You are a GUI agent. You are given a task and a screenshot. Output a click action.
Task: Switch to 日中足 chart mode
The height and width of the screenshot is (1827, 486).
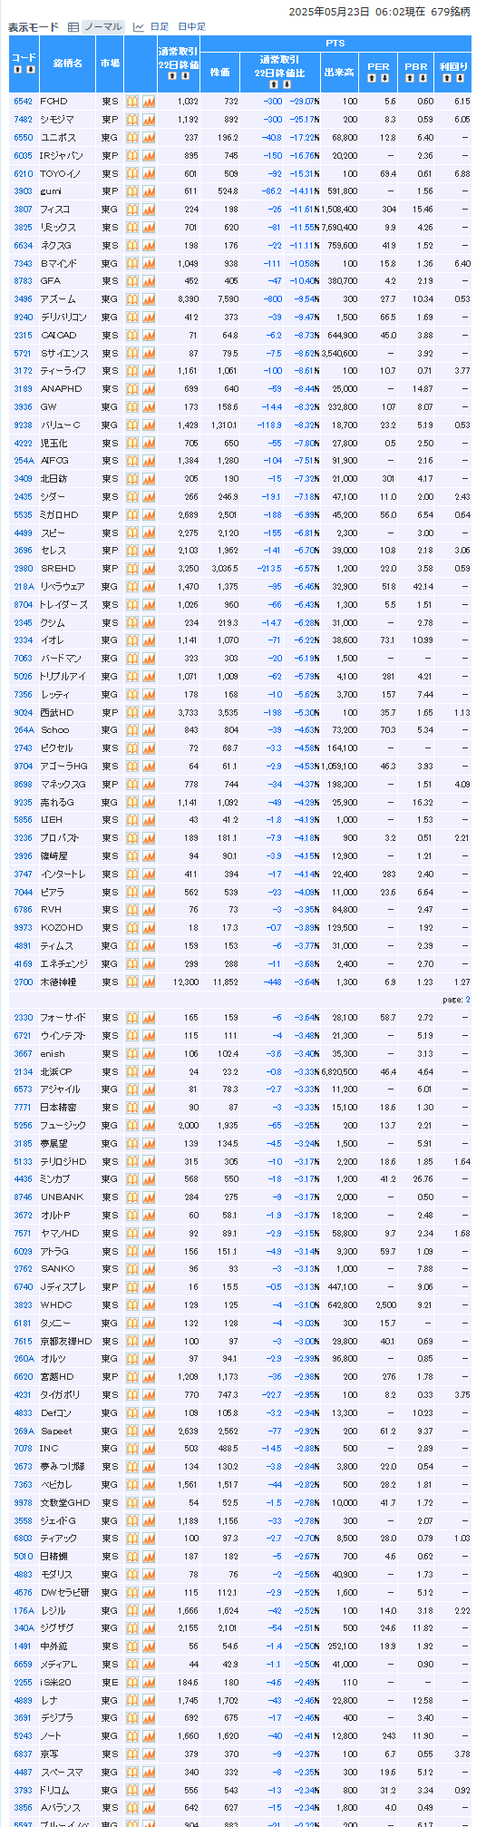[x=191, y=27]
